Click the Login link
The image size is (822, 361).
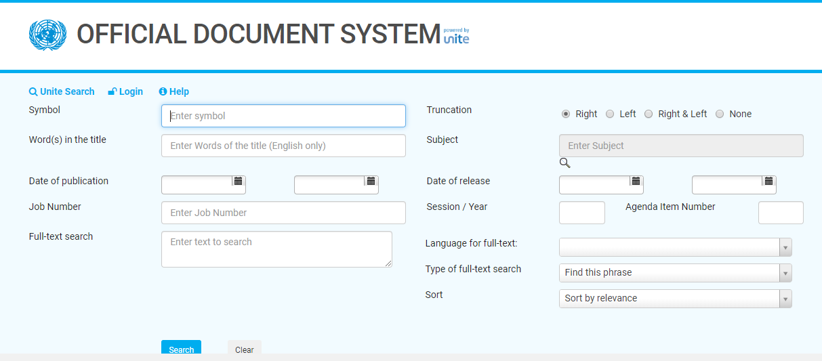(x=125, y=91)
